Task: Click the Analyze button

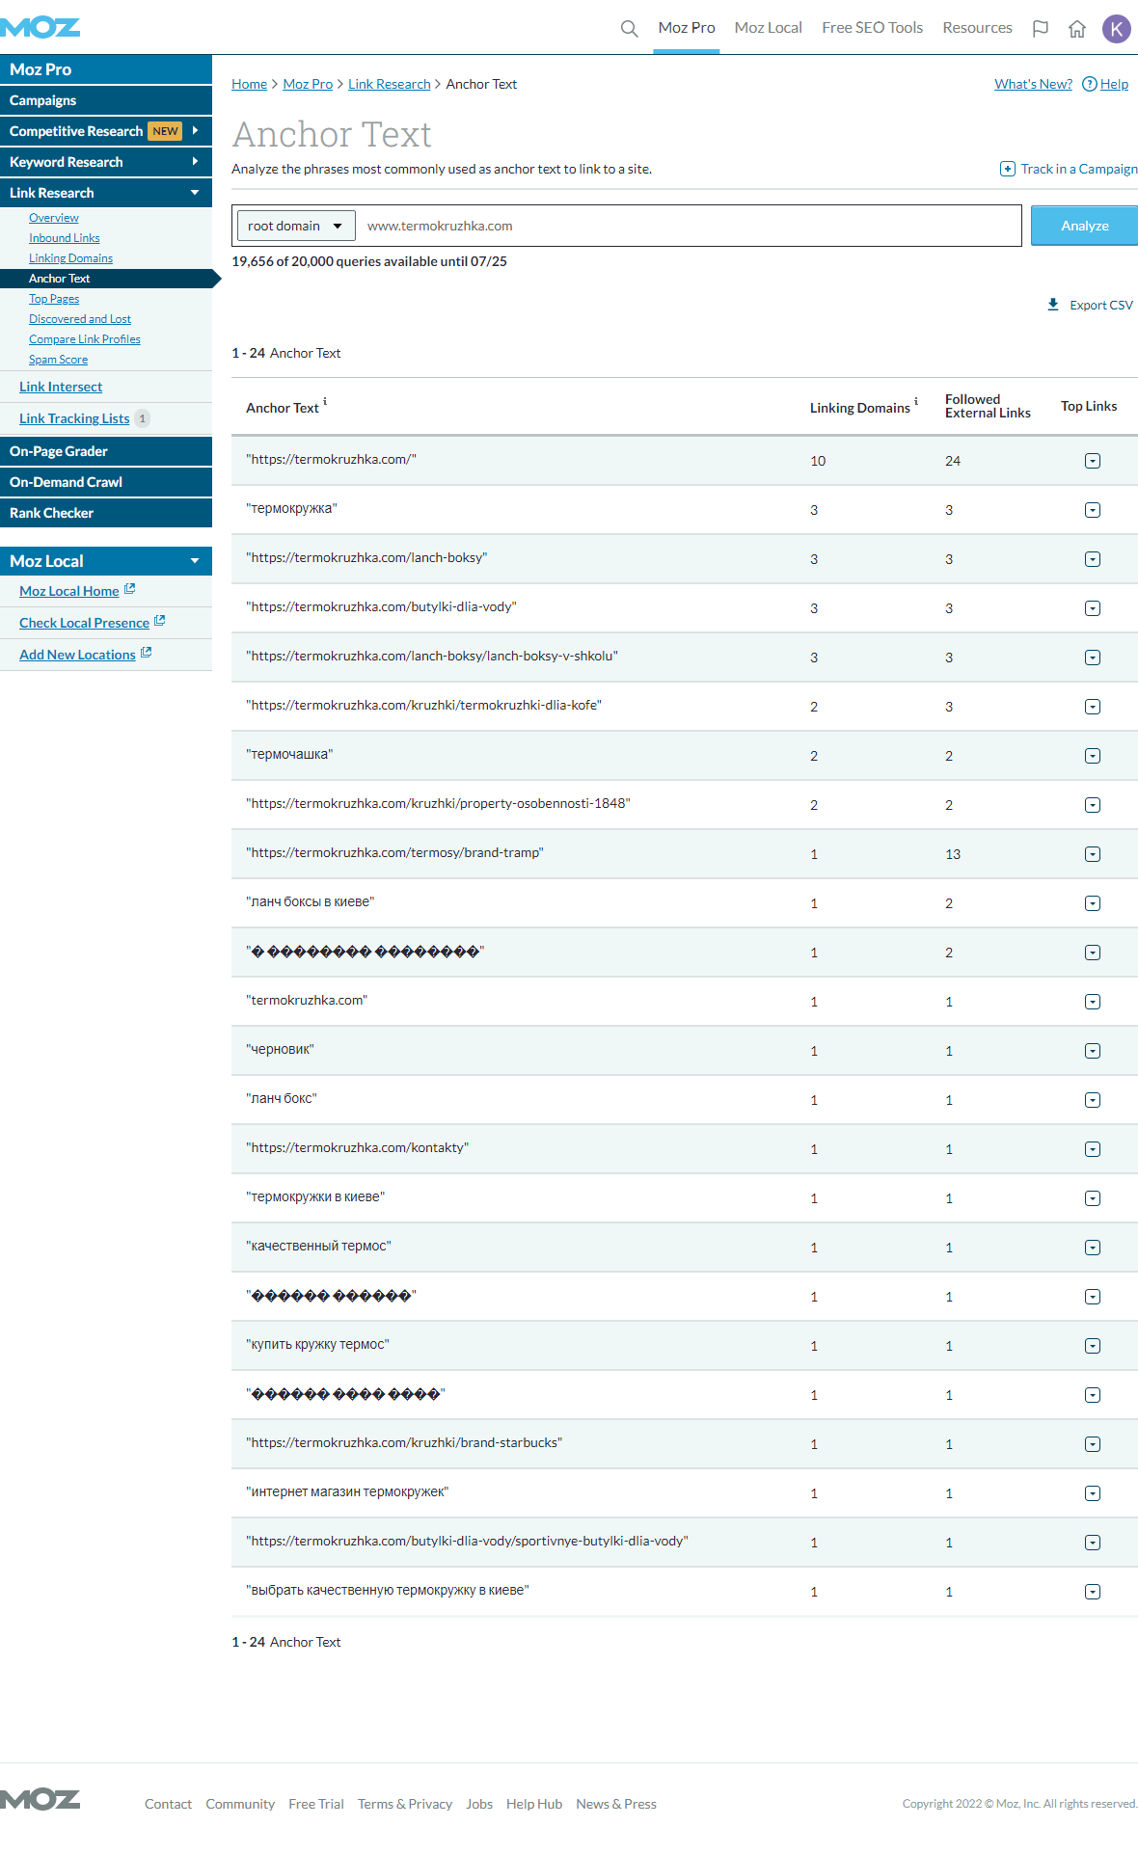Action: pyautogui.click(x=1084, y=226)
